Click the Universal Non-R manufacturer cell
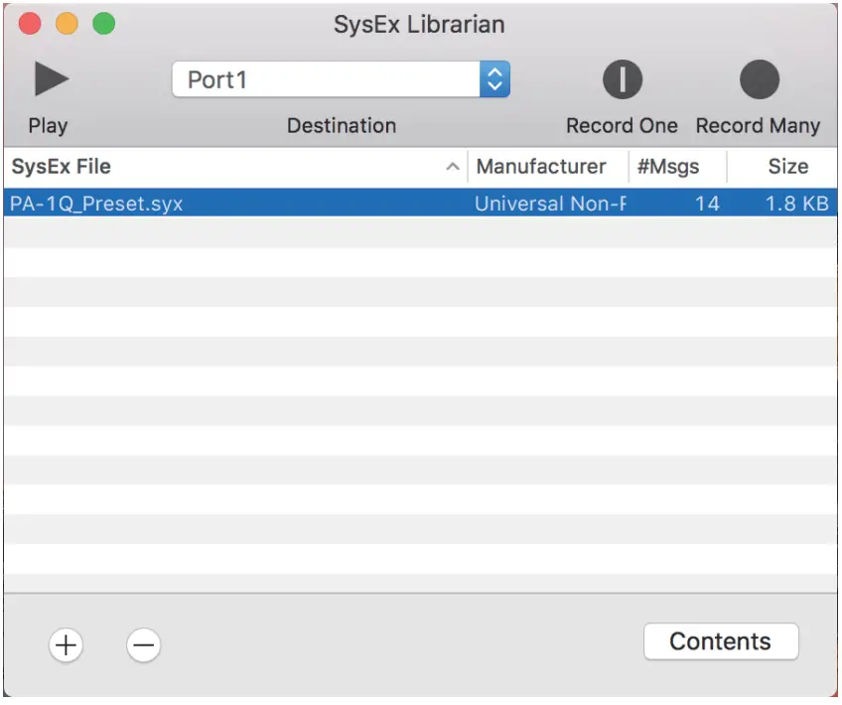Viewport: 842px width, 705px height. coord(550,204)
